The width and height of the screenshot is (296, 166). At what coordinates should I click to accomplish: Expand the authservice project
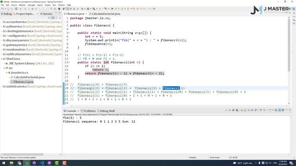tap(2, 27)
